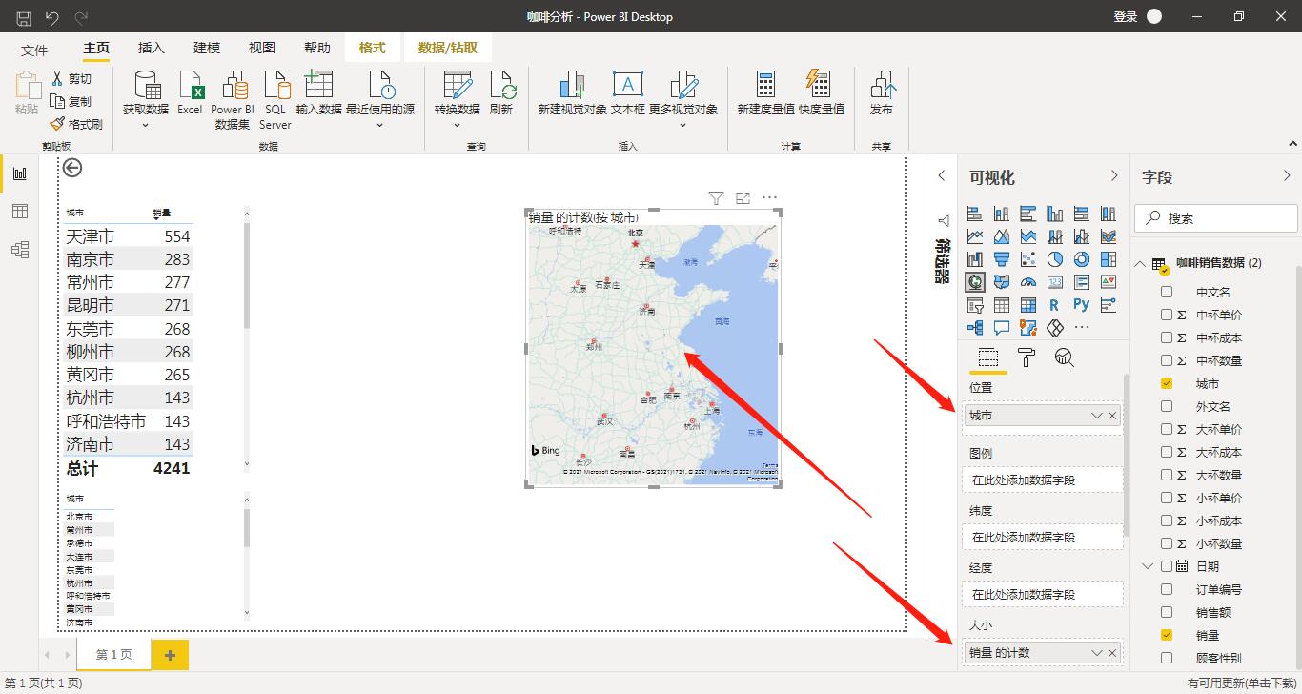
Task: Check the 顾客性别 field checkbox
Action: tap(1167, 658)
